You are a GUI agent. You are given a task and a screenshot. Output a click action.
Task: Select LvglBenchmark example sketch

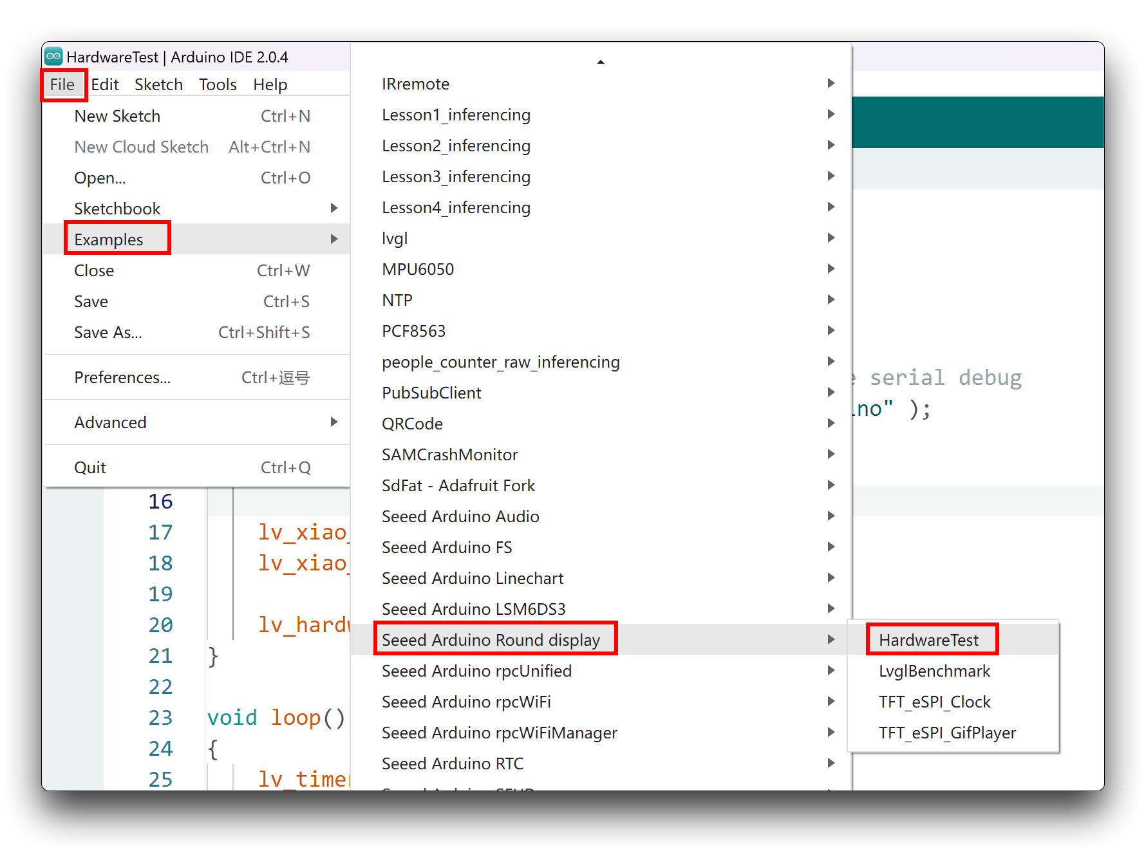pyautogui.click(x=953, y=671)
